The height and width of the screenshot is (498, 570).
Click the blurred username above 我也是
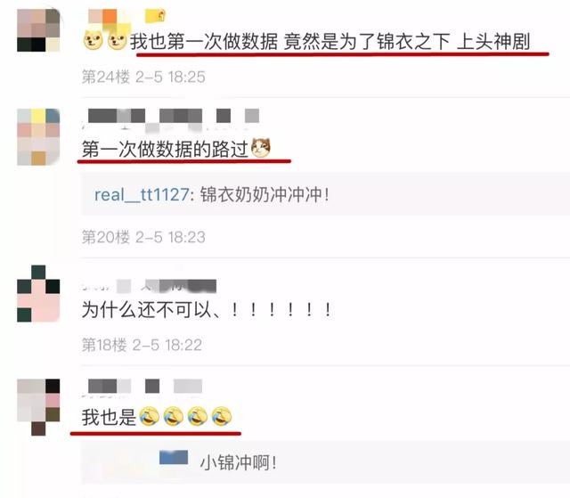(145, 386)
